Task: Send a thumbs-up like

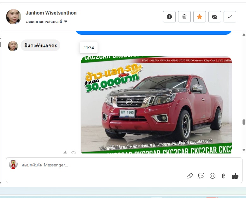Action: pos(235,176)
